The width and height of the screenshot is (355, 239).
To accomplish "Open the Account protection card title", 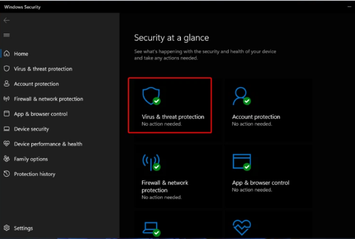I will point(256,117).
